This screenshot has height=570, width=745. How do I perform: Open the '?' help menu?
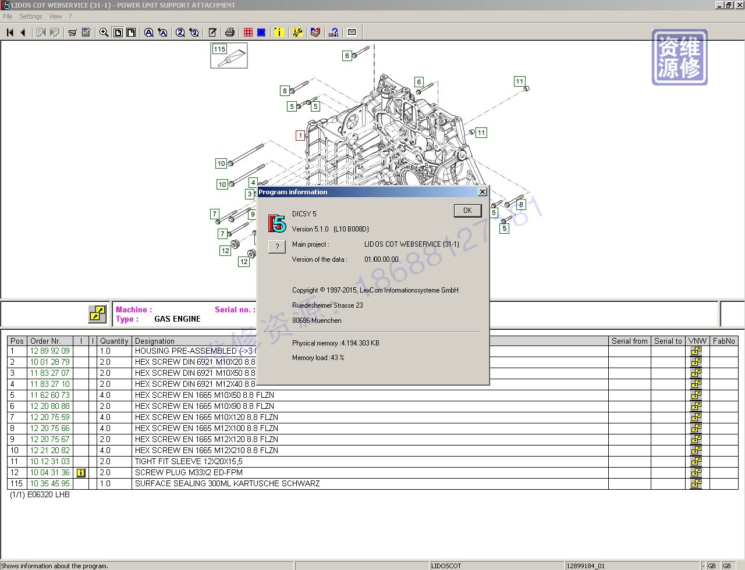tap(70, 16)
